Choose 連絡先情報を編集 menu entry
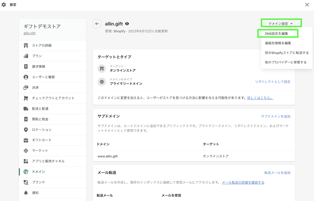 click(x=278, y=43)
